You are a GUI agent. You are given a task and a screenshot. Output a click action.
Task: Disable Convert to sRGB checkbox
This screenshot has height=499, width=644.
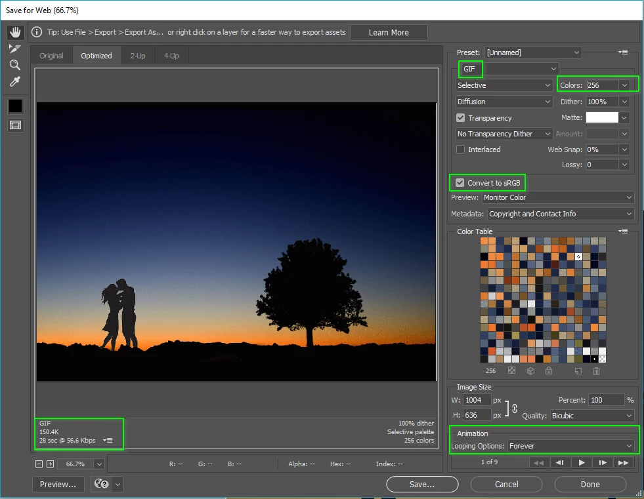(461, 183)
